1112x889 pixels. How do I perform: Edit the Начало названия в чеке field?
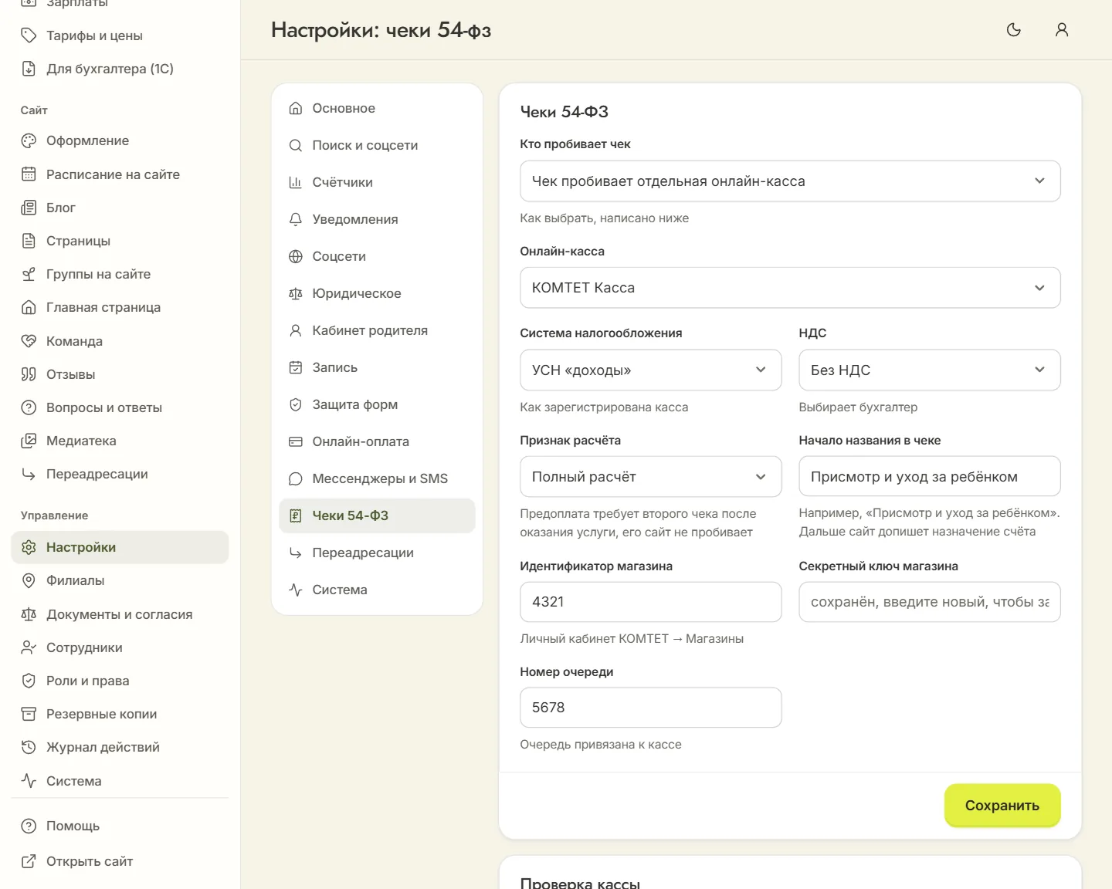pos(930,477)
